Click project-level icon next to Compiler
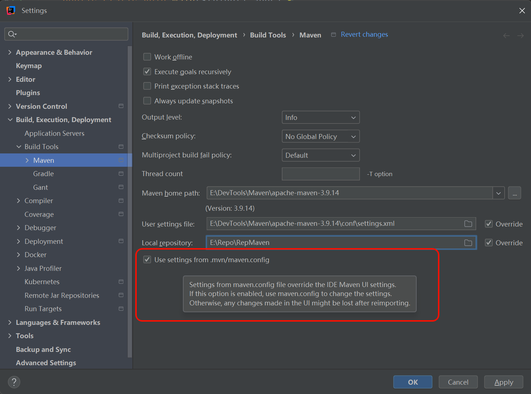531x394 pixels. coord(121,201)
